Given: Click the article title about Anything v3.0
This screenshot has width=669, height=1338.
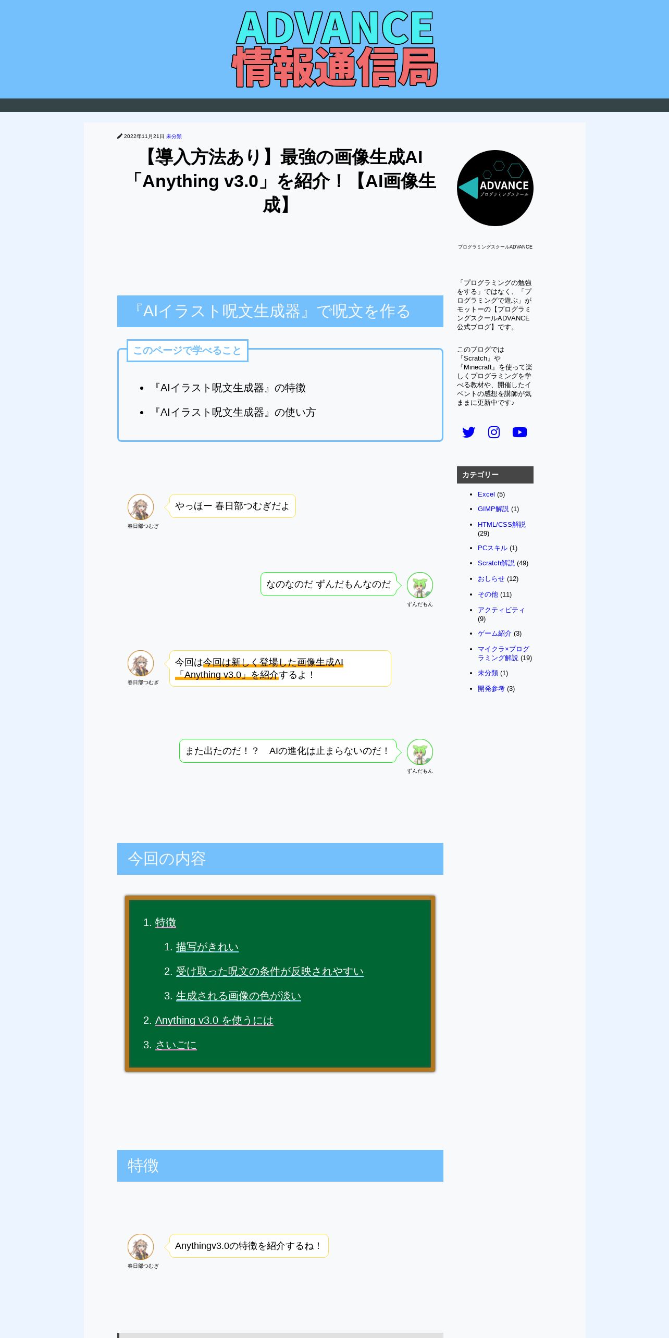Looking at the screenshot, I should tap(280, 181).
